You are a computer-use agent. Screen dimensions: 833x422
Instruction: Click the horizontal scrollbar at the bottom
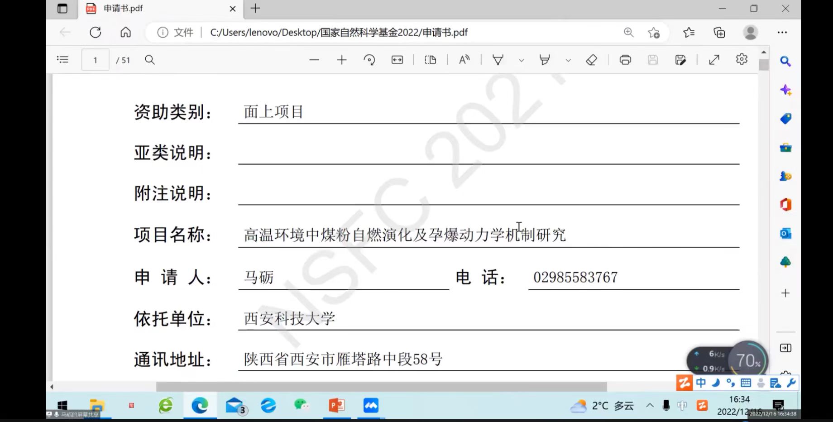coord(381,387)
